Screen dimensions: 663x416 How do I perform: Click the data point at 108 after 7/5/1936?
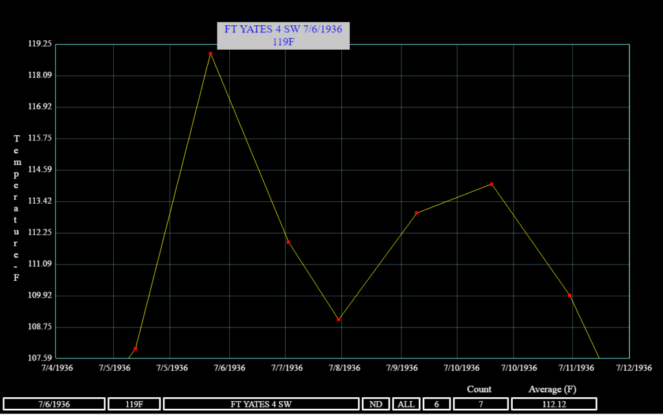point(135,349)
